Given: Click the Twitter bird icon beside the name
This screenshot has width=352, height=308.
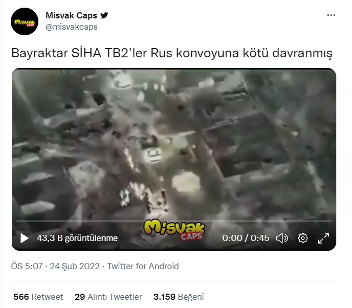Looking at the screenshot, I should click(x=104, y=15).
